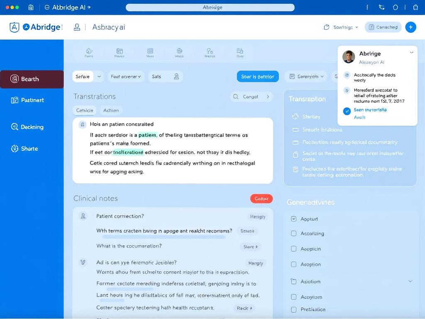425x319 pixels.
Task: Click the Abridge shield logo icon
Action: [x=15, y=27]
